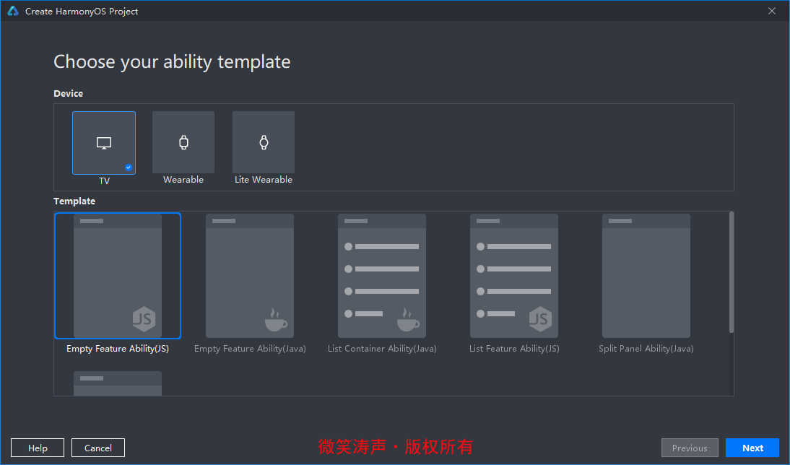This screenshot has width=790, height=465.
Task: Choose the Empty Feature Ability(JS) template
Action: [118, 276]
